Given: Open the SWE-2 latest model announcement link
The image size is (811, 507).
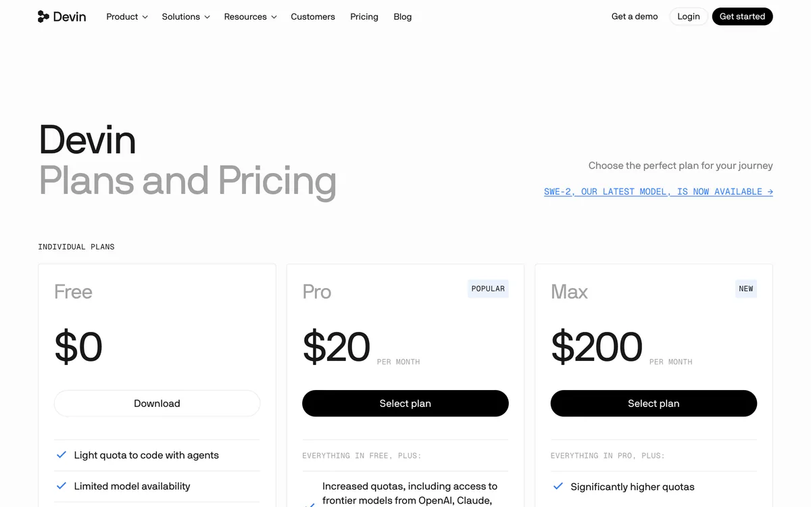Looking at the screenshot, I should [658, 192].
